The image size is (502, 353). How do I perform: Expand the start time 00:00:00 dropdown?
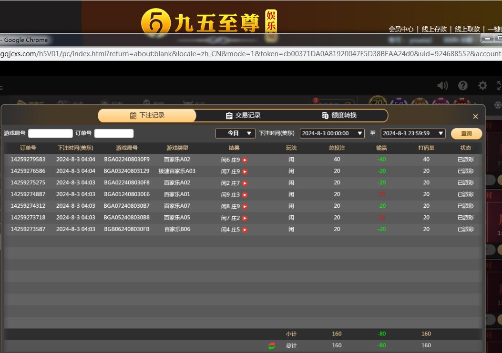[x=332, y=133]
